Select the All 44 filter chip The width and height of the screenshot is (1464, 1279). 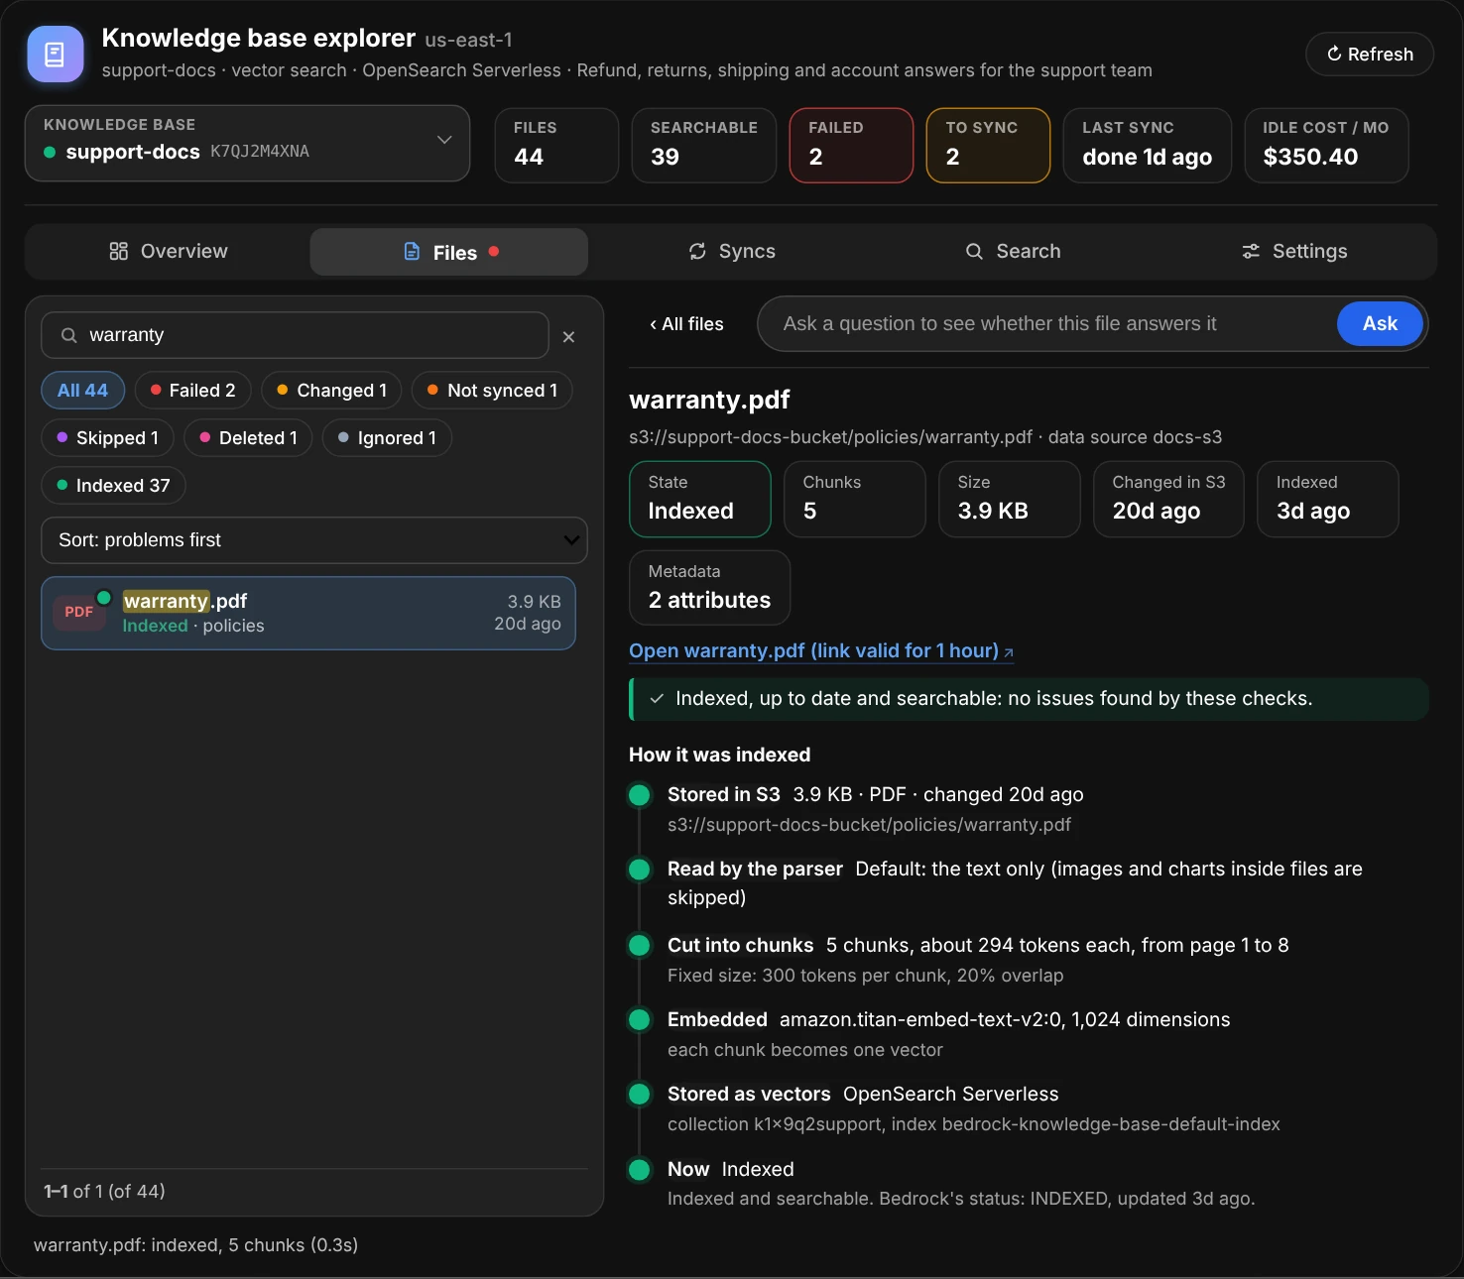coord(82,391)
